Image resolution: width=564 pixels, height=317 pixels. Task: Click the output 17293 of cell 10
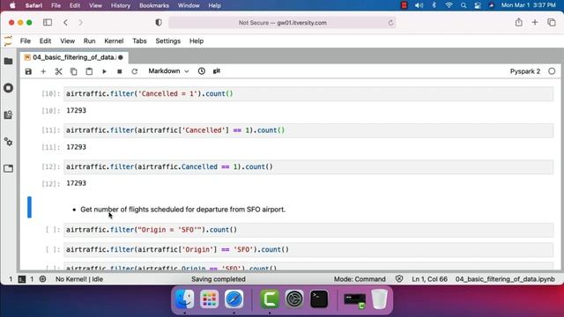76,110
